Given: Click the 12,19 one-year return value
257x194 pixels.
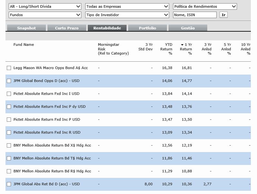Looking at the screenshot, I should tap(187, 145).
